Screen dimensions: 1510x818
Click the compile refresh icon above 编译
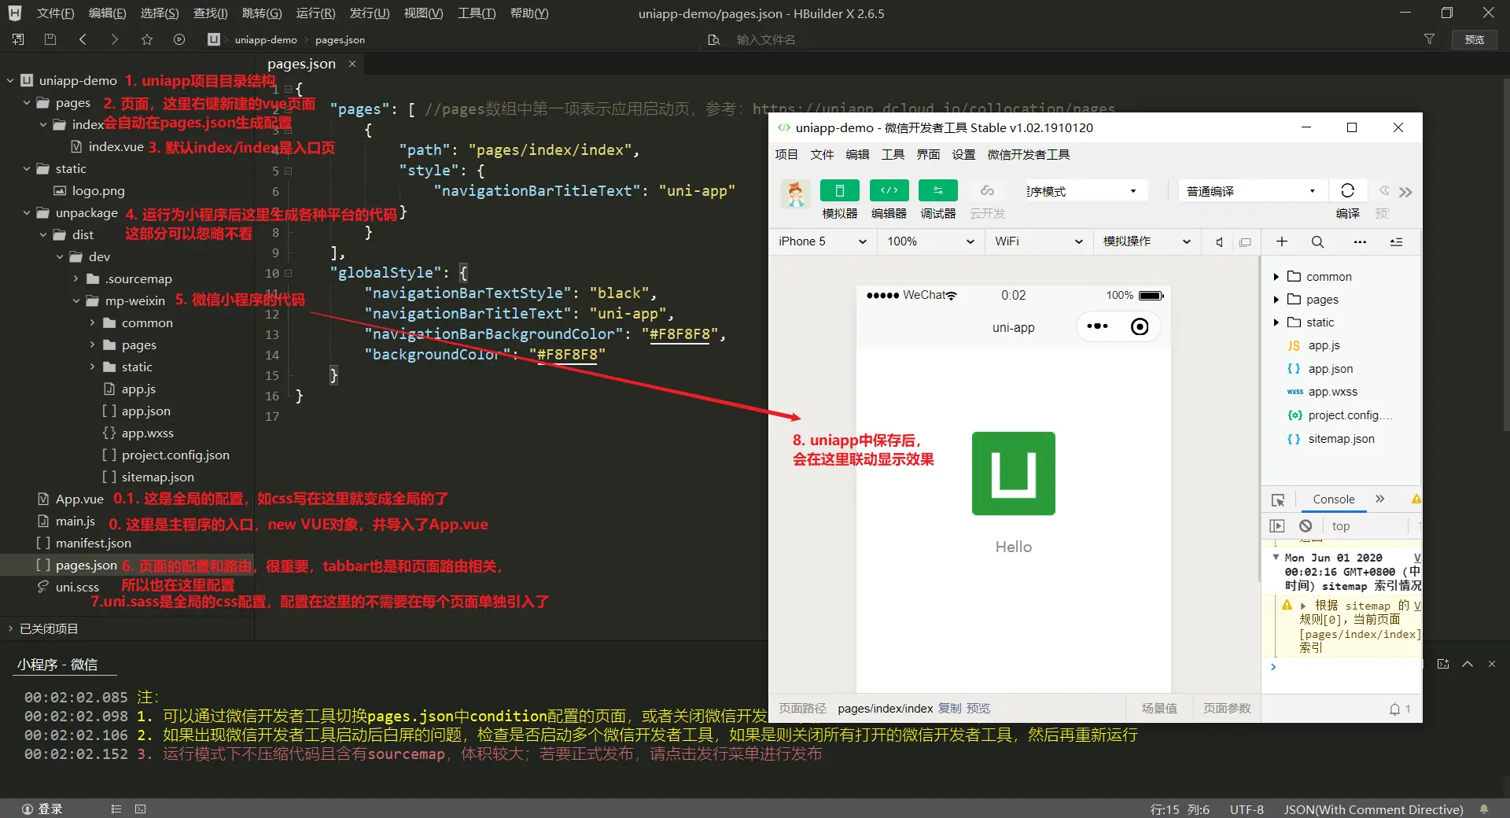tap(1347, 190)
